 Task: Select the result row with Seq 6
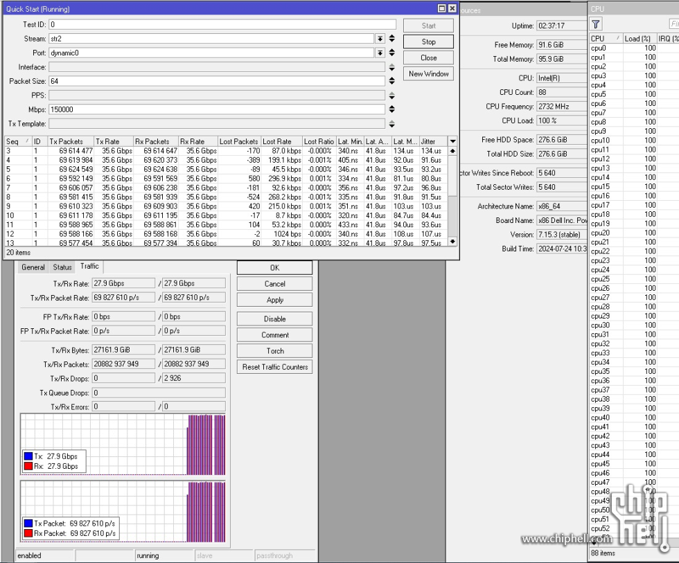[x=226, y=178]
